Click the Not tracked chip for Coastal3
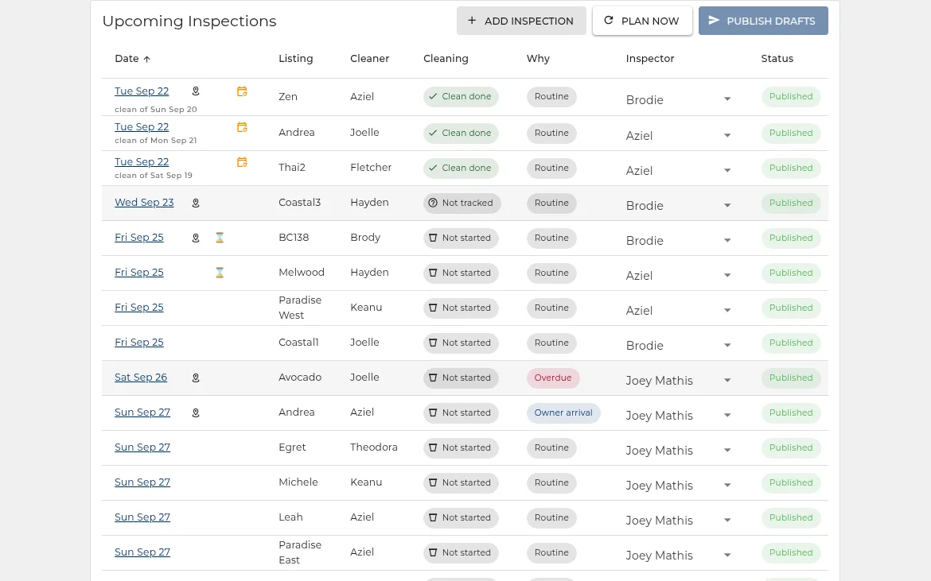 (x=462, y=203)
